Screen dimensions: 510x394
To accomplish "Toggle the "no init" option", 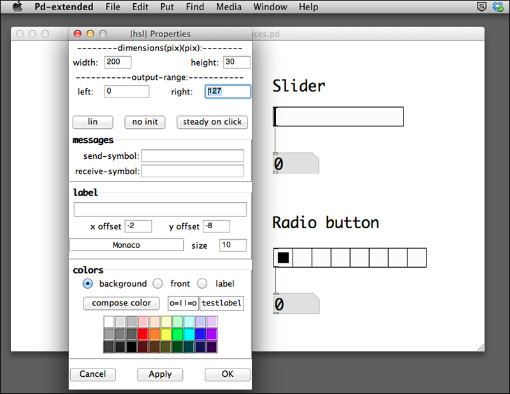I will click(145, 122).
